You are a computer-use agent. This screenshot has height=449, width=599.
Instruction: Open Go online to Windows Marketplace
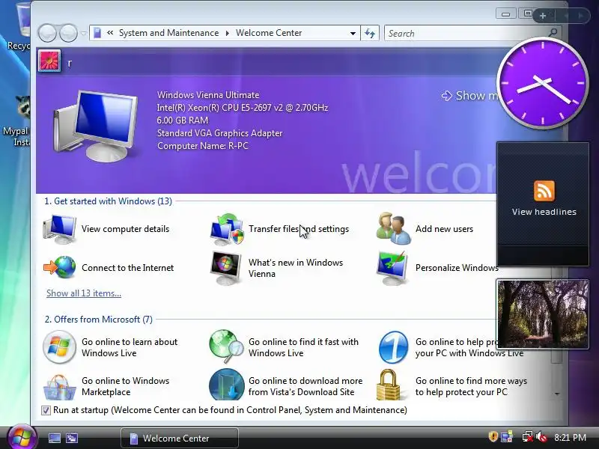(x=106, y=386)
